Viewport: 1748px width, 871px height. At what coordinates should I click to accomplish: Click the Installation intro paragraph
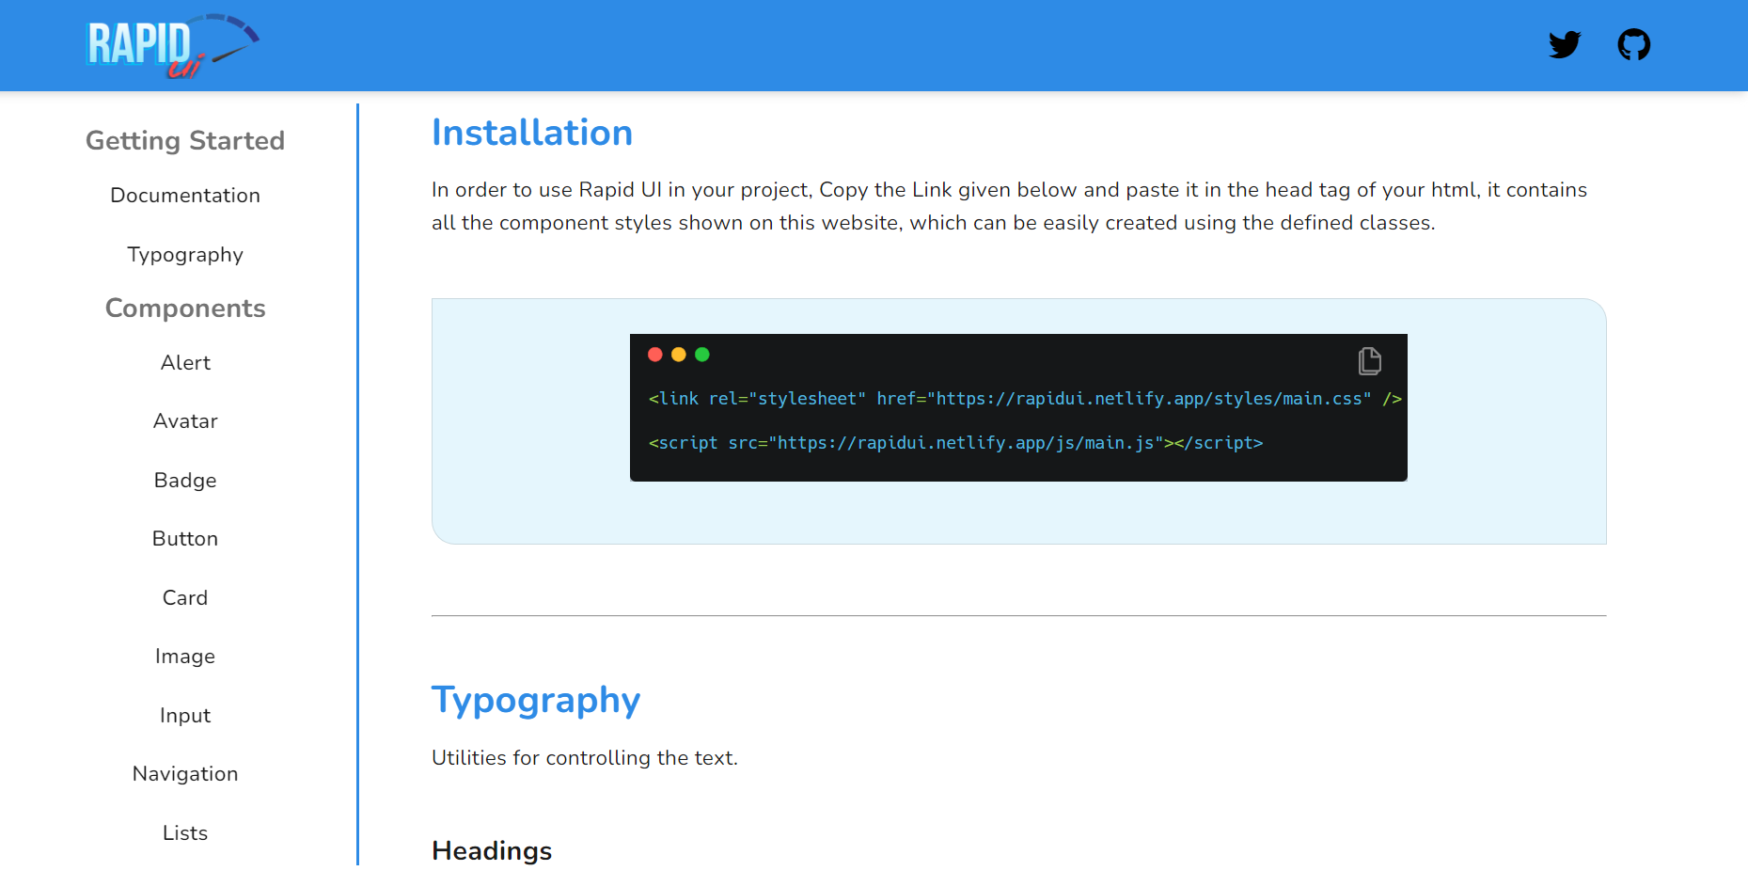[1009, 206]
